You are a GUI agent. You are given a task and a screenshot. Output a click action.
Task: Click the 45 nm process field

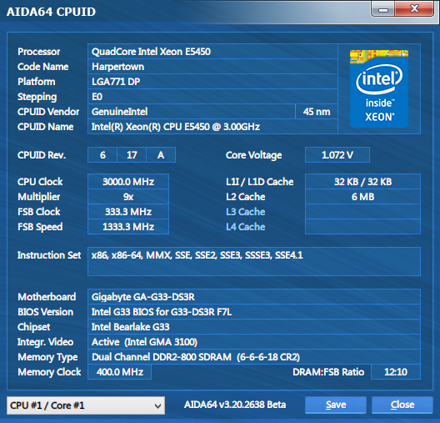pos(317,112)
